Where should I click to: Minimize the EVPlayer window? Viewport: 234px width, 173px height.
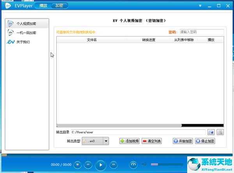[209, 6]
